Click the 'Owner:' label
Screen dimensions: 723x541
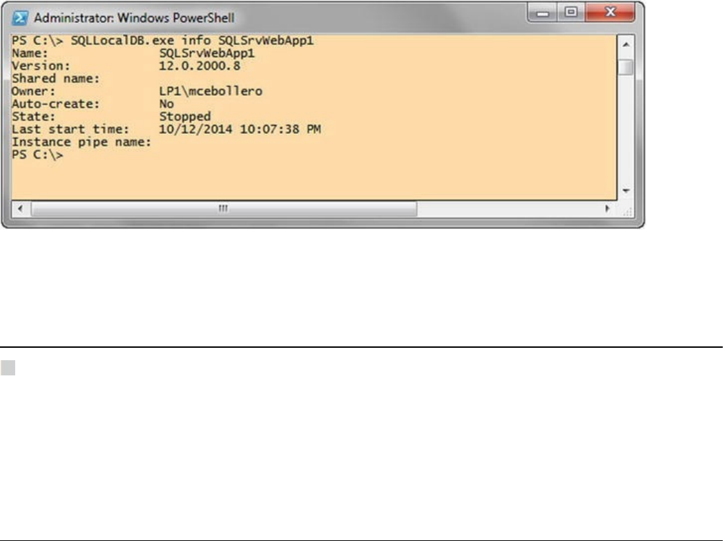click(x=34, y=91)
